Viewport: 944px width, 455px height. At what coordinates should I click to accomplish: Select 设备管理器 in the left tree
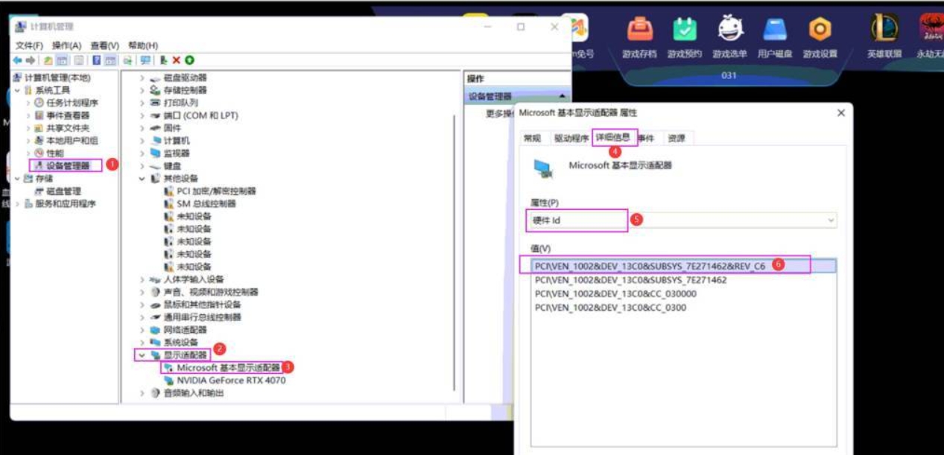pos(67,165)
